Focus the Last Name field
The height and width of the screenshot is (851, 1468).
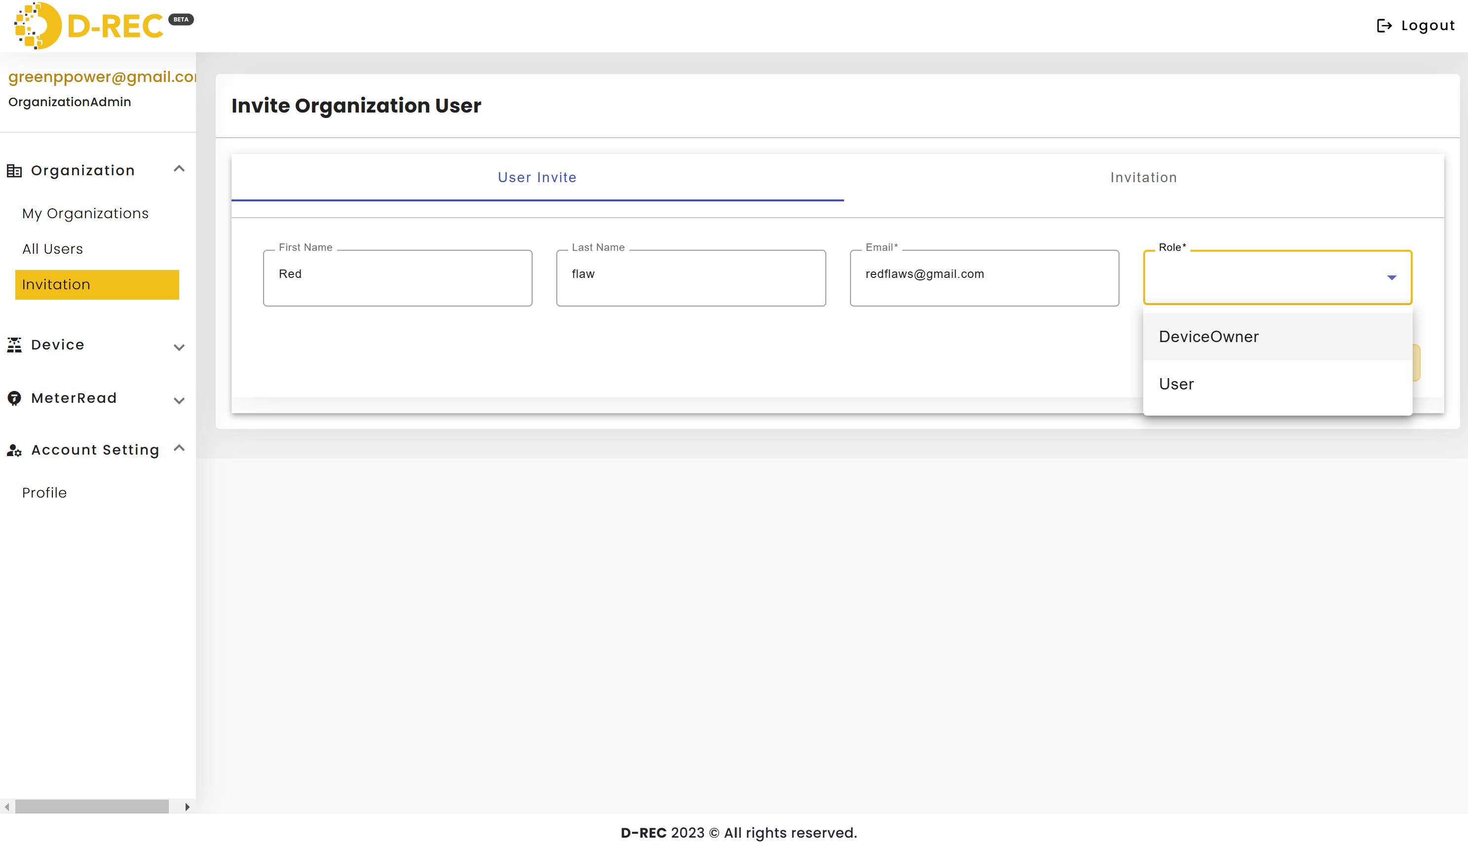click(x=691, y=278)
